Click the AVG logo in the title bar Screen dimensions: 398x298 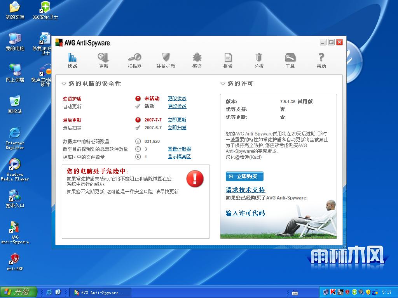59,43
